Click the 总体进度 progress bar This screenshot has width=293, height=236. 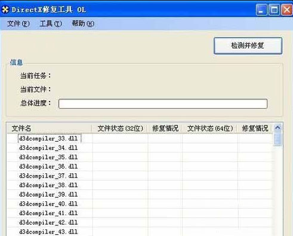163,103
